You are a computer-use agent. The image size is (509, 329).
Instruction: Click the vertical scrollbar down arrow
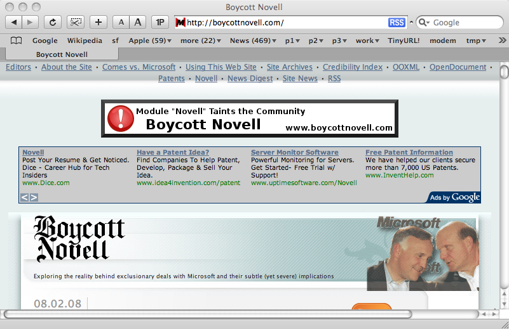(x=504, y=304)
